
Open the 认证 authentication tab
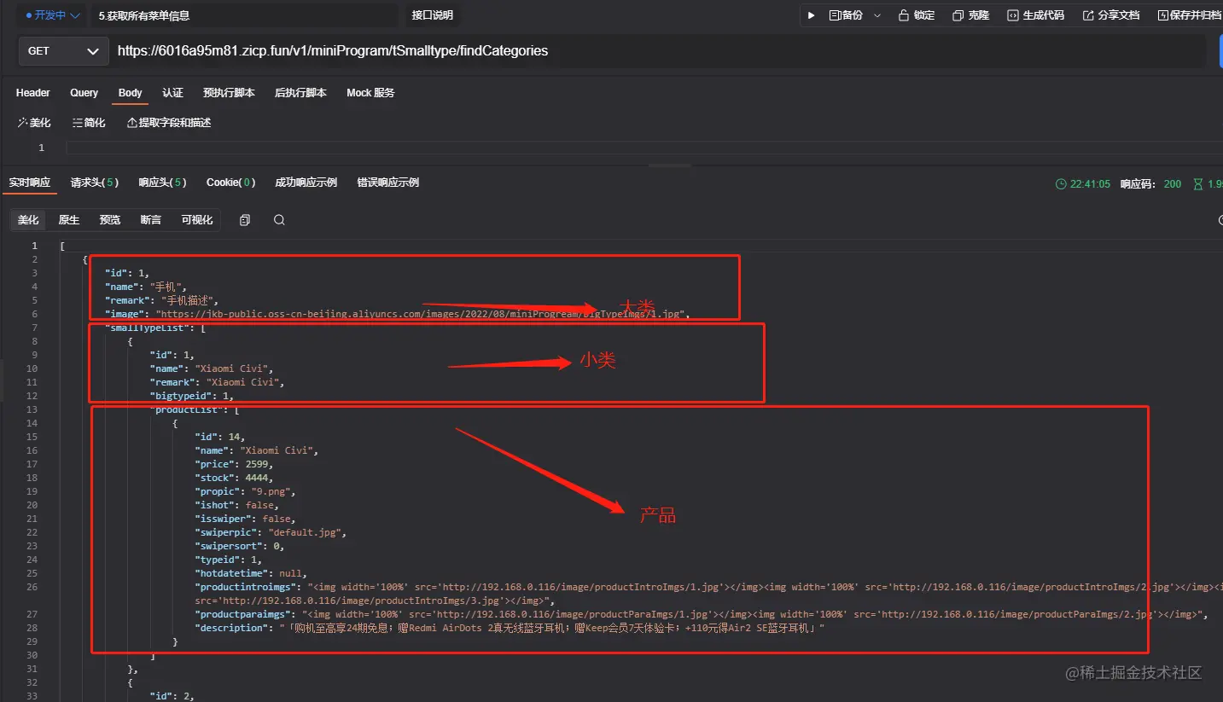(x=172, y=93)
